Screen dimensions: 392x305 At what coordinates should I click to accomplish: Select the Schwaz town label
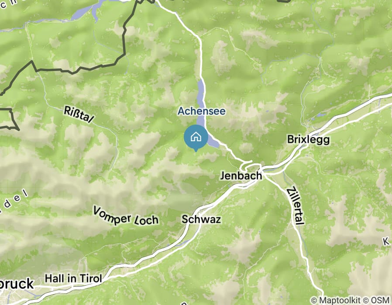click(201, 220)
